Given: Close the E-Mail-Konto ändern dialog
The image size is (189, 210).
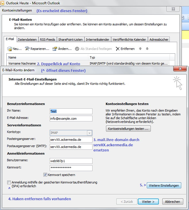Looking at the screenshot, I should pyautogui.click(x=180, y=69).
